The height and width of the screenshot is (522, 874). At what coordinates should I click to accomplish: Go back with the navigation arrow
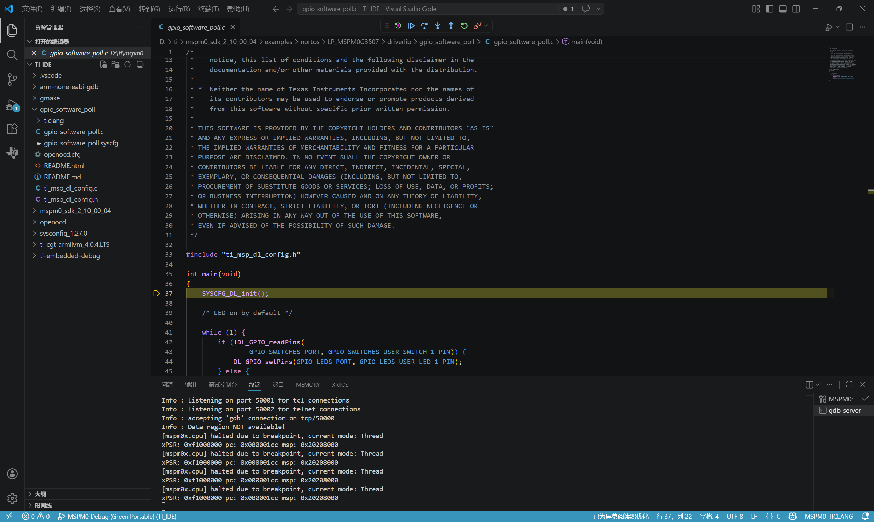click(276, 9)
